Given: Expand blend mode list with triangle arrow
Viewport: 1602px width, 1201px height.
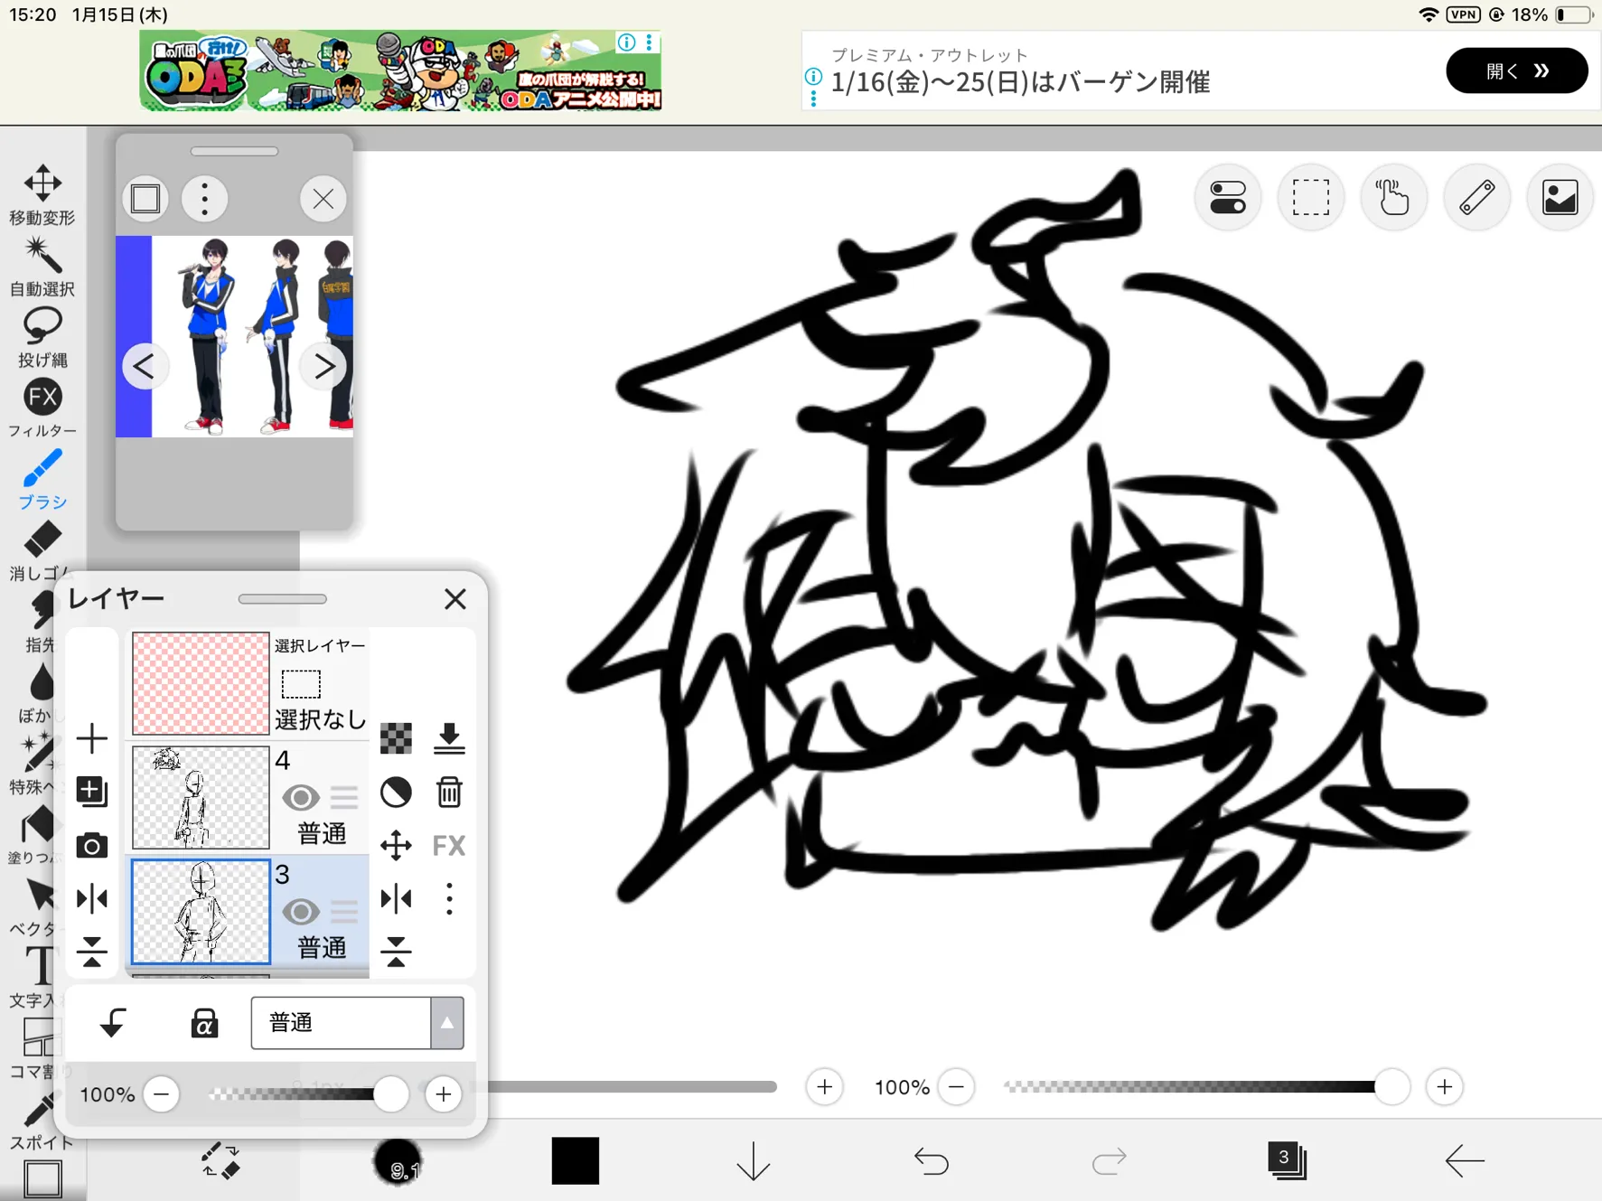Looking at the screenshot, I should [447, 1023].
